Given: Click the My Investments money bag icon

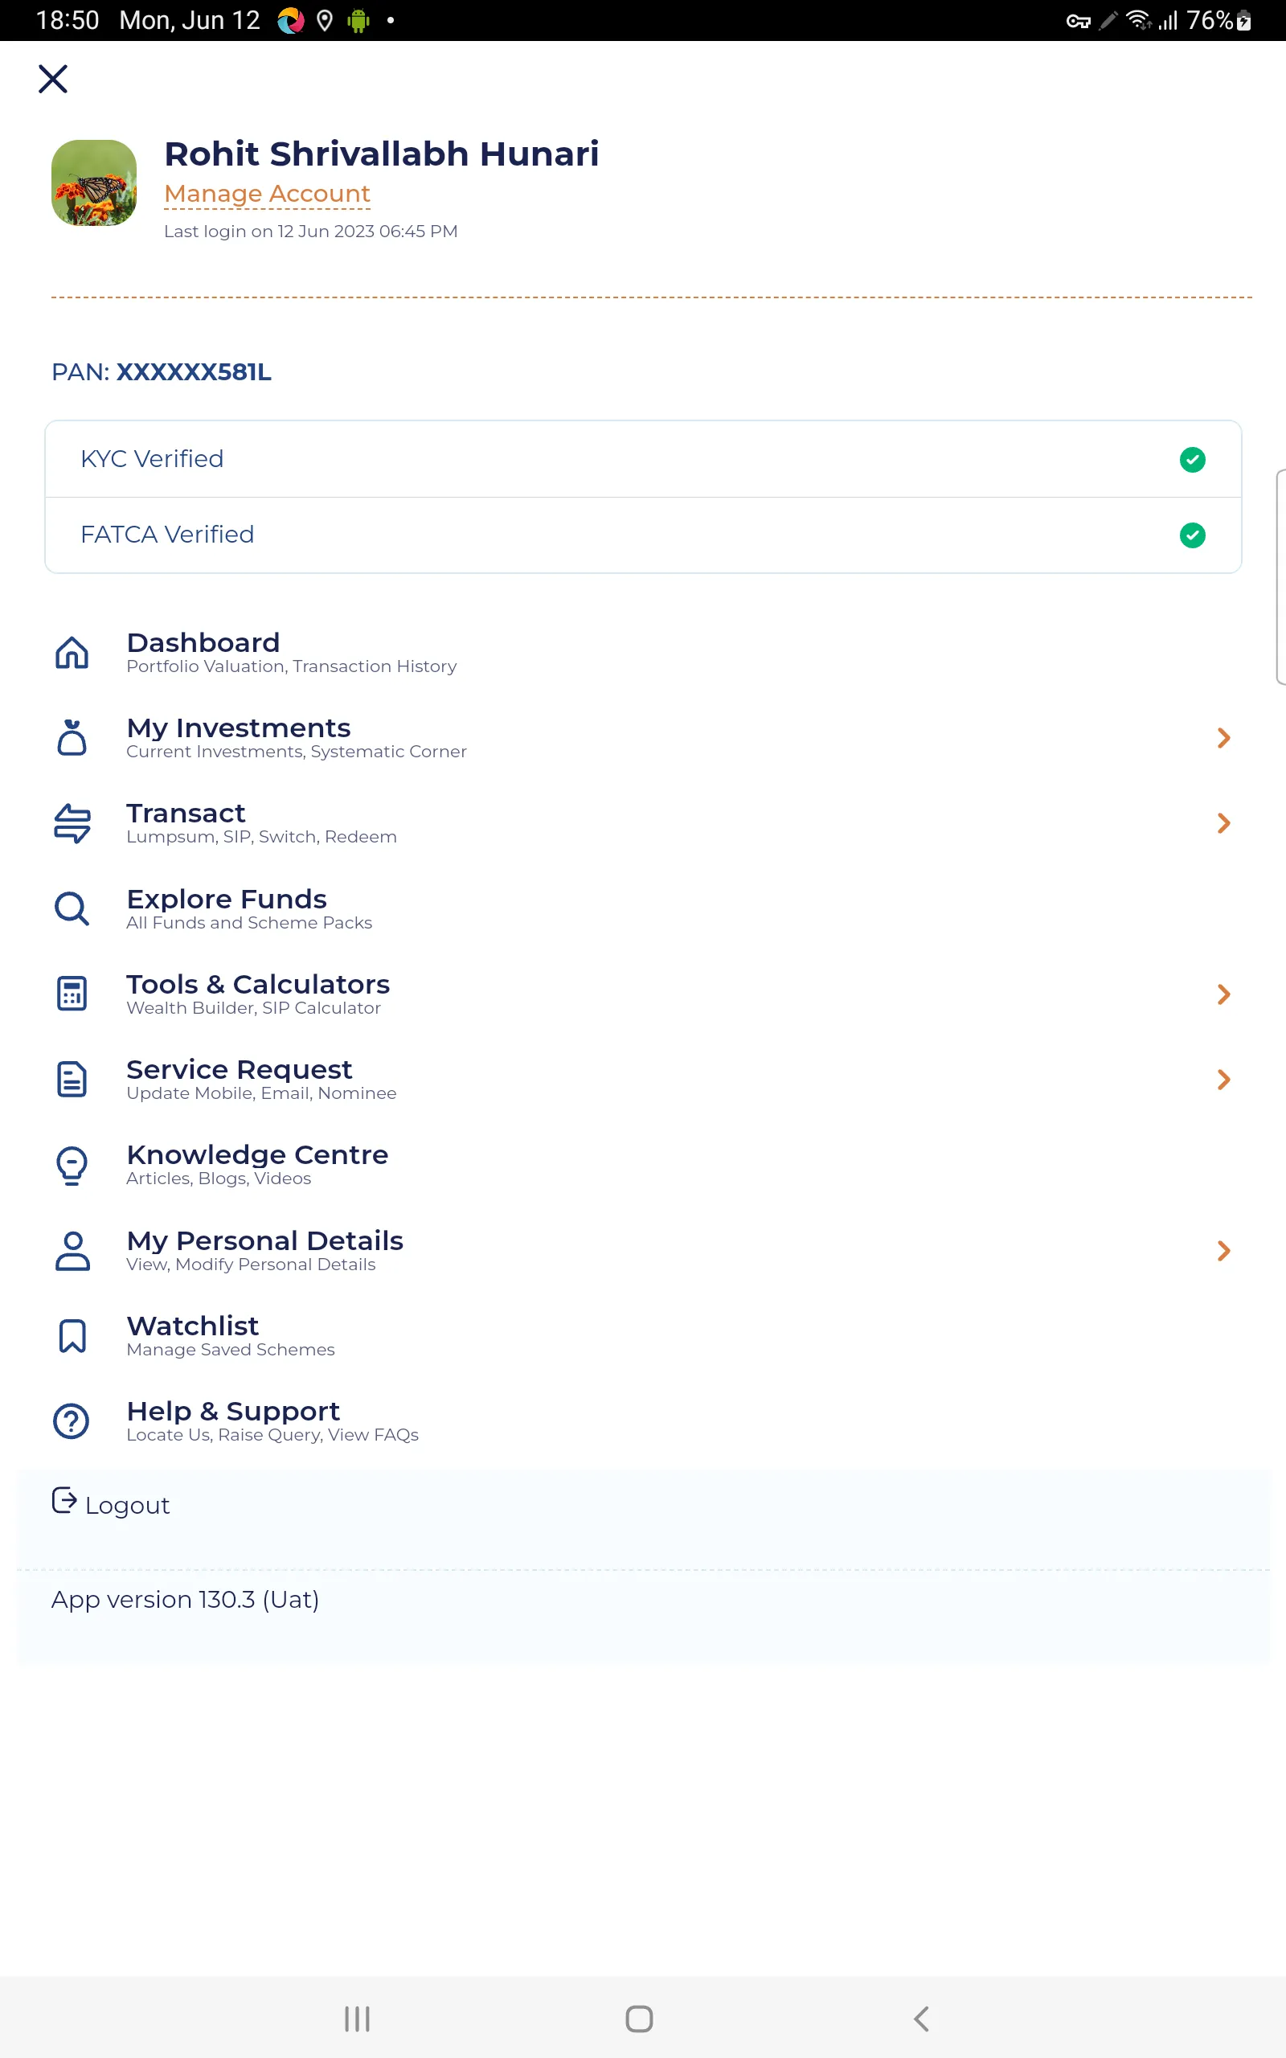Looking at the screenshot, I should 72,738.
